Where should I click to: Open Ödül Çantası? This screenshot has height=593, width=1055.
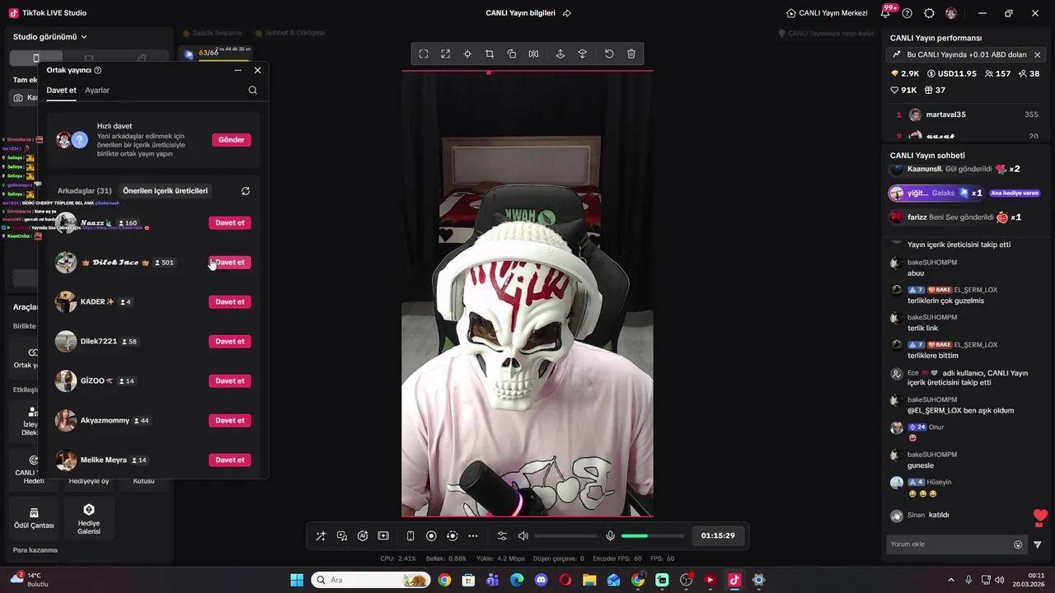[34, 518]
